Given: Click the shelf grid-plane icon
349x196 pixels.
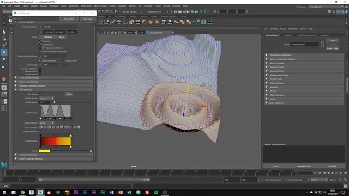Looking at the screenshot, I should 100,22.
